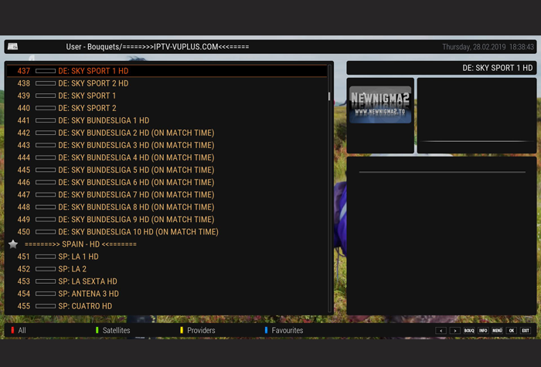Switch to the Favourites blue tab
This screenshot has width=541, height=367.
click(284, 331)
